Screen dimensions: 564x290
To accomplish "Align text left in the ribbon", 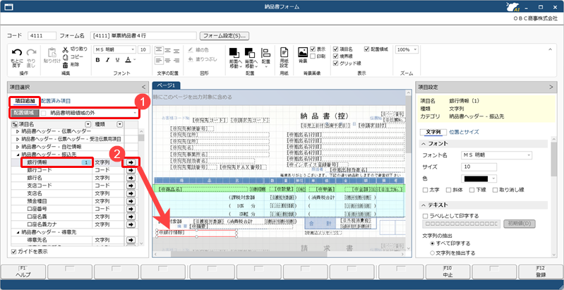I will click(x=159, y=60).
